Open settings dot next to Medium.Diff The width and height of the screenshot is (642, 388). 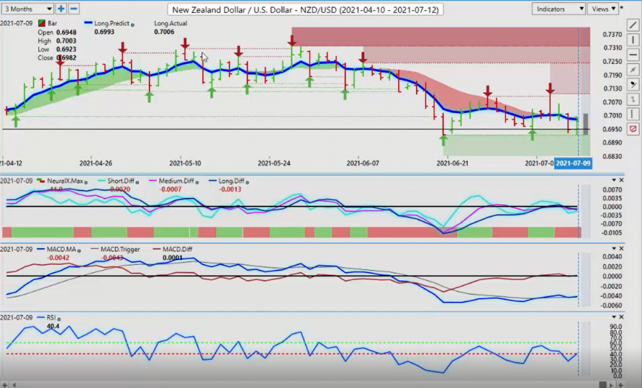point(196,182)
